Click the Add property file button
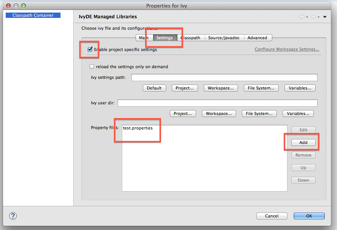 click(x=303, y=142)
